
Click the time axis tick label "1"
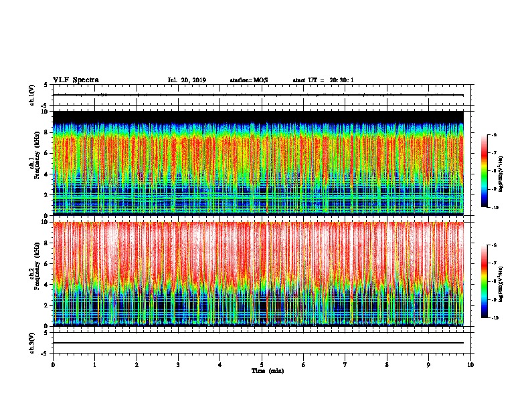94,365
